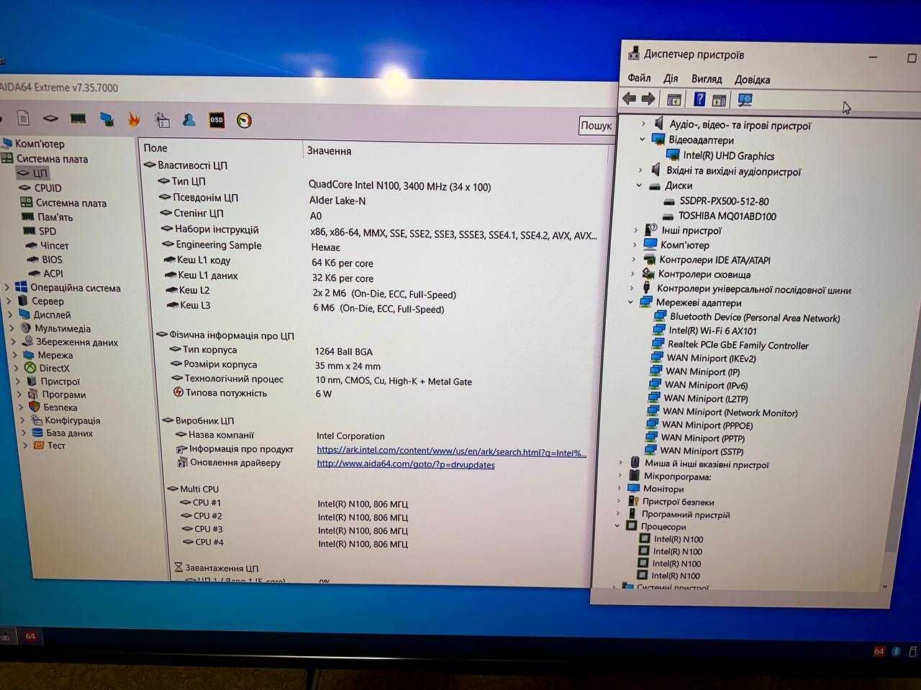Expand Контролери сховища in Device Manager

[x=633, y=273]
